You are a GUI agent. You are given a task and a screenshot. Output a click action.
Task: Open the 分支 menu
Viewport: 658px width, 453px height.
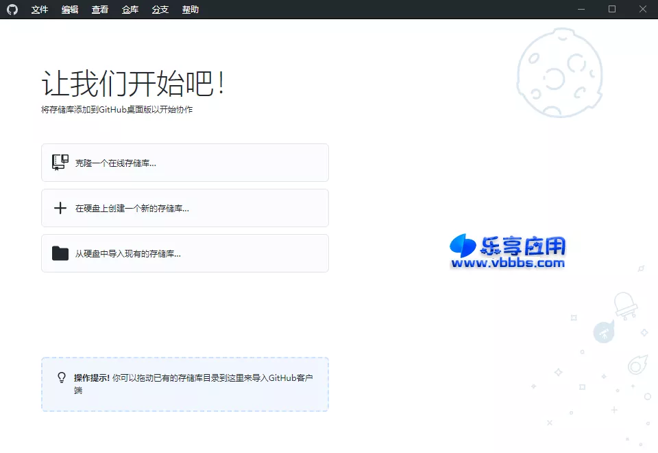(160, 9)
